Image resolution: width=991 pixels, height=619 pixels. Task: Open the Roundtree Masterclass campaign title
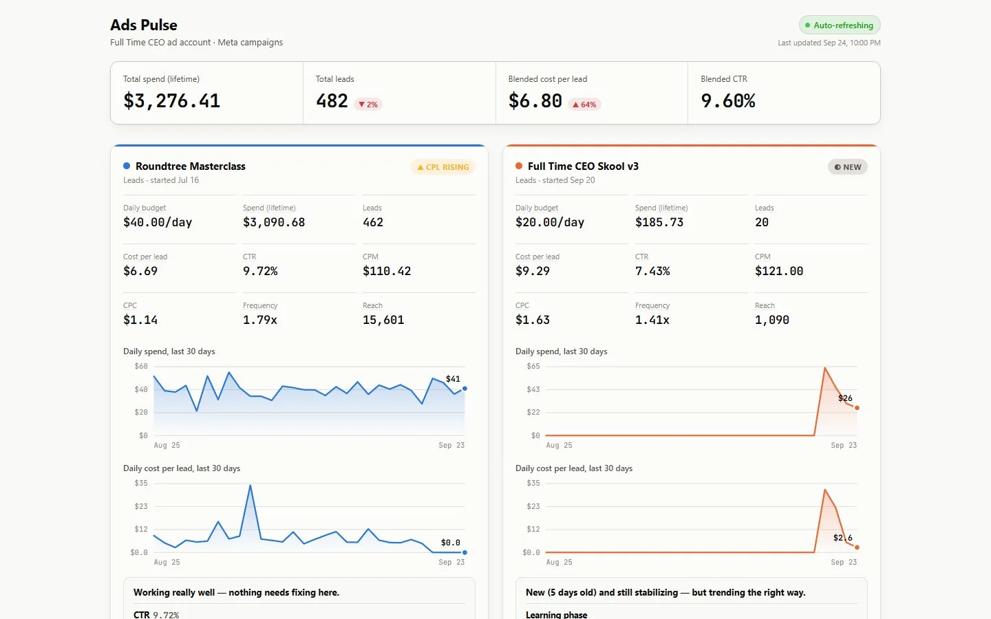coord(191,166)
